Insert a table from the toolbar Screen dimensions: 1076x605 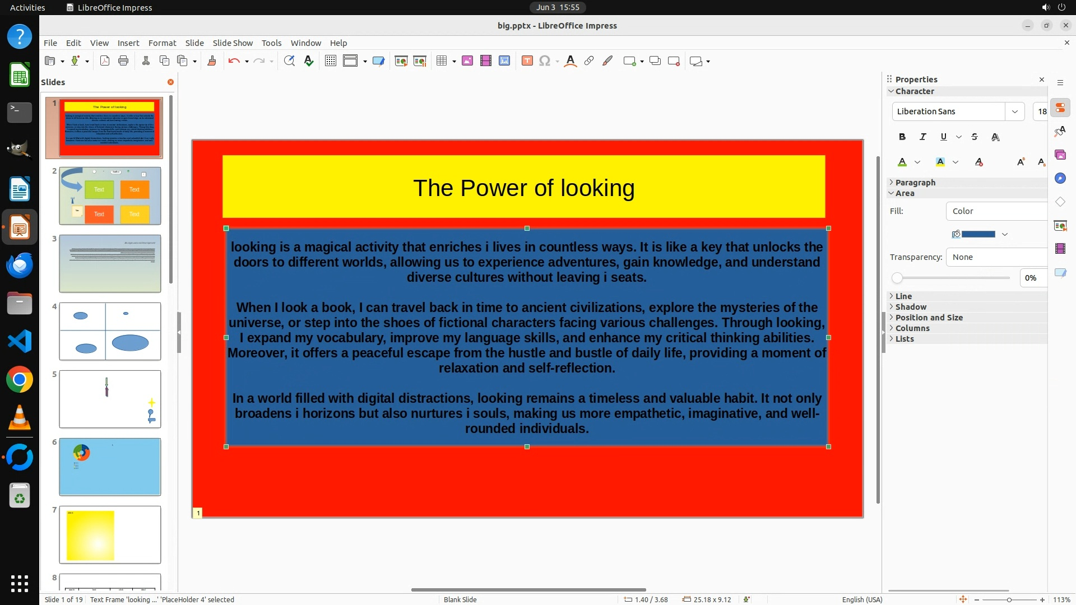[442, 61]
